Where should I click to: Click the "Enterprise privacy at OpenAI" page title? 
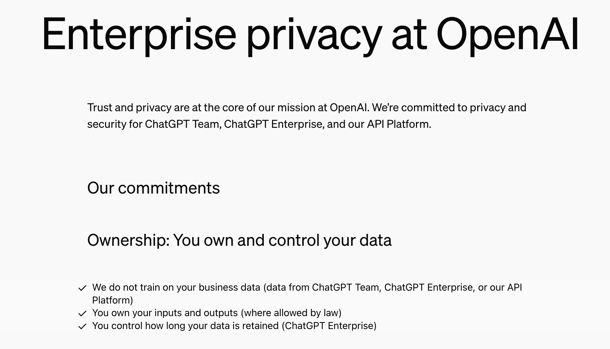[311, 35]
